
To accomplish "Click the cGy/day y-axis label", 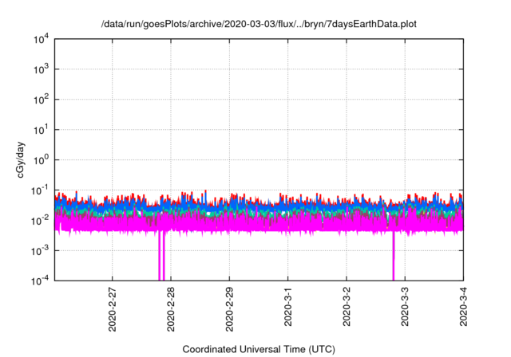I will click(20, 159).
